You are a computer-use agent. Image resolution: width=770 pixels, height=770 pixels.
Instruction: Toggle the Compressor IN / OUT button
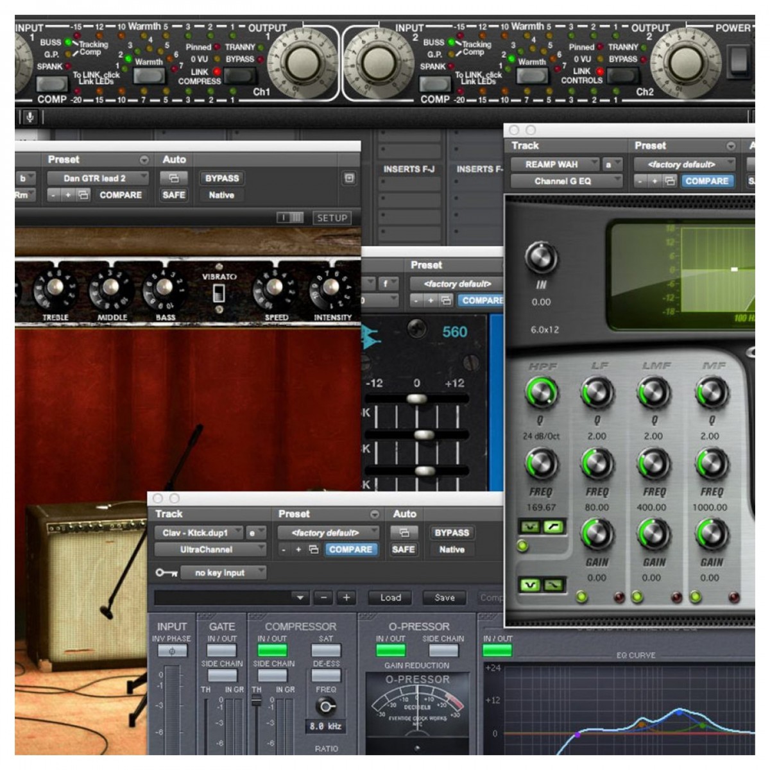[272, 651]
